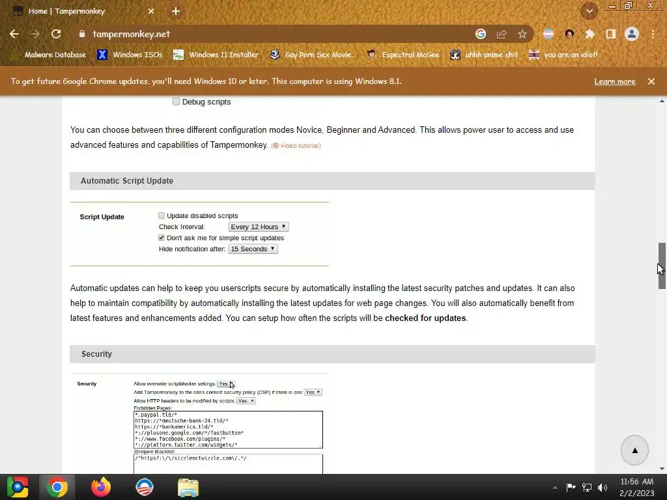The image size is (667, 500).
Task: Open the video tutorial link
Action: click(x=296, y=145)
